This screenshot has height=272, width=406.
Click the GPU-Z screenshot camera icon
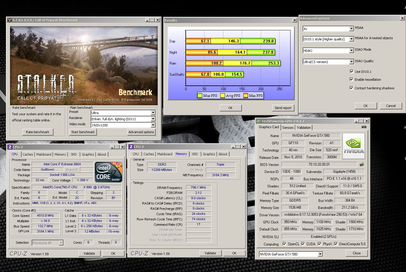(x=364, y=127)
